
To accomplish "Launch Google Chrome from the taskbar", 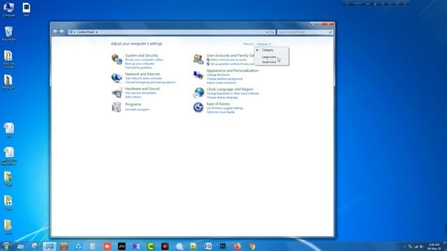I will [x=251, y=246].
